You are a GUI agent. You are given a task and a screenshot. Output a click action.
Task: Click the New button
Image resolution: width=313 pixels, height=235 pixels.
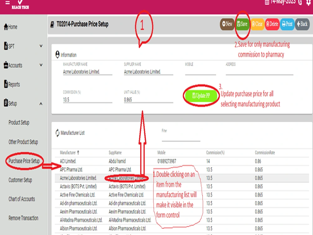tap(227, 24)
